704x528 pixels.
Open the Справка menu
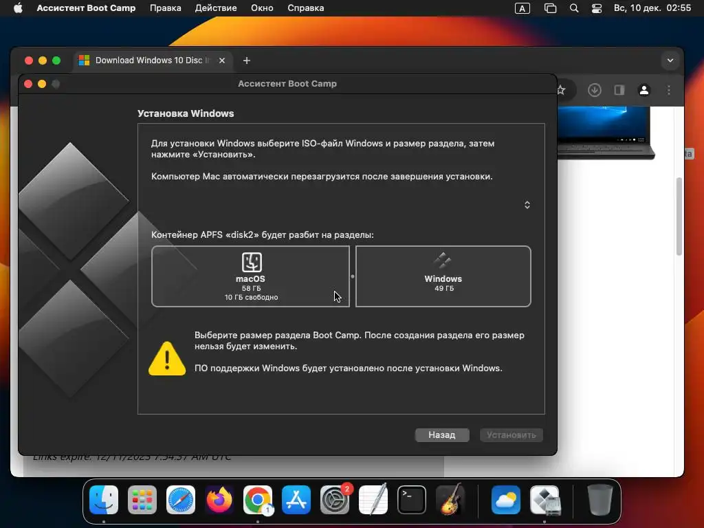[305, 8]
